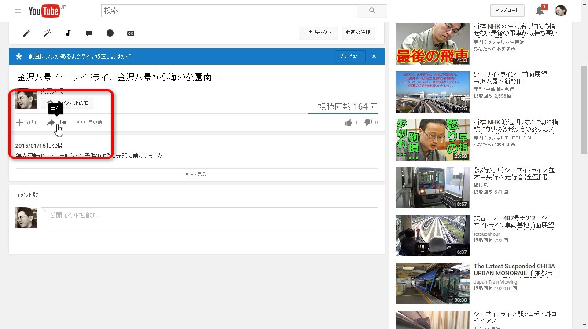Open channel Japan Train Viewing
This screenshot has width=588, height=329.
tap(495, 282)
